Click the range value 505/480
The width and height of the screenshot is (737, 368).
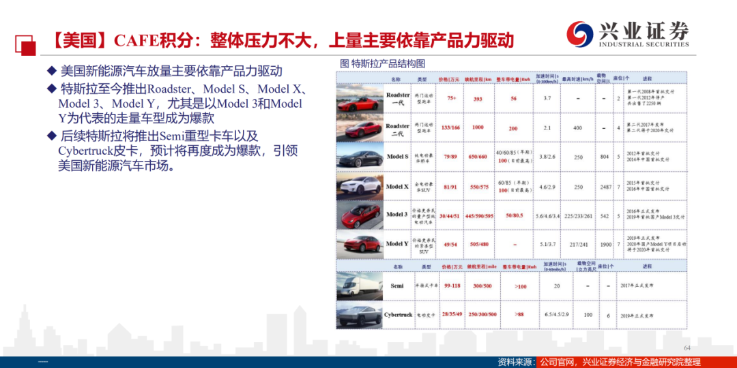pos(480,244)
